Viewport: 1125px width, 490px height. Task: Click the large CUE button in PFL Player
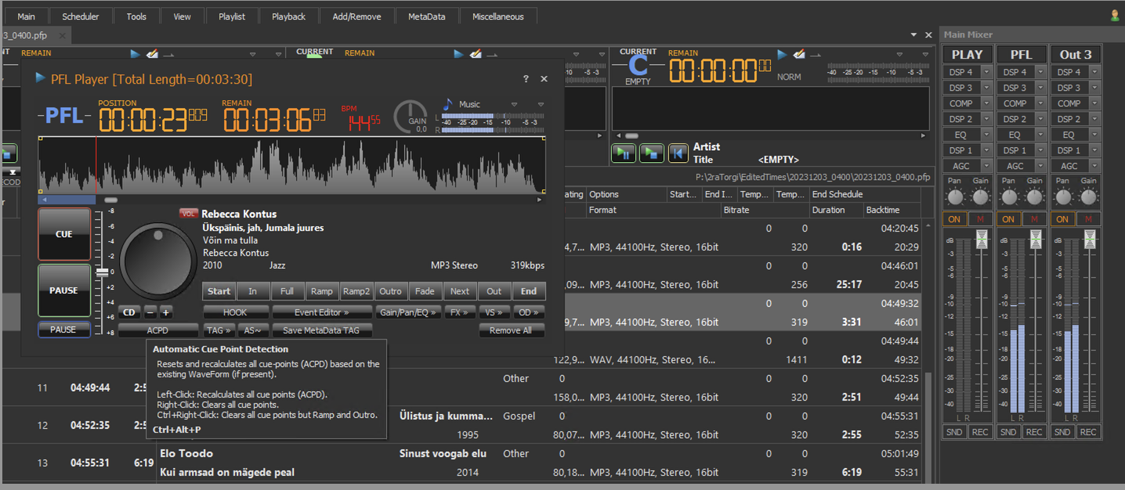tap(64, 234)
